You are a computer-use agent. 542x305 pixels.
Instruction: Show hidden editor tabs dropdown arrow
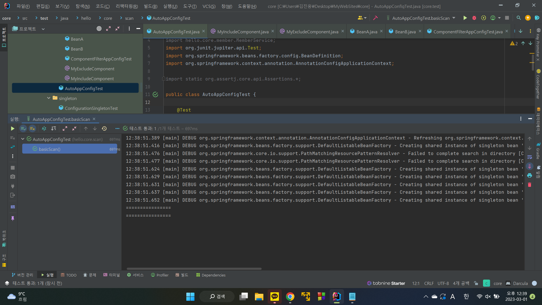pos(521,31)
